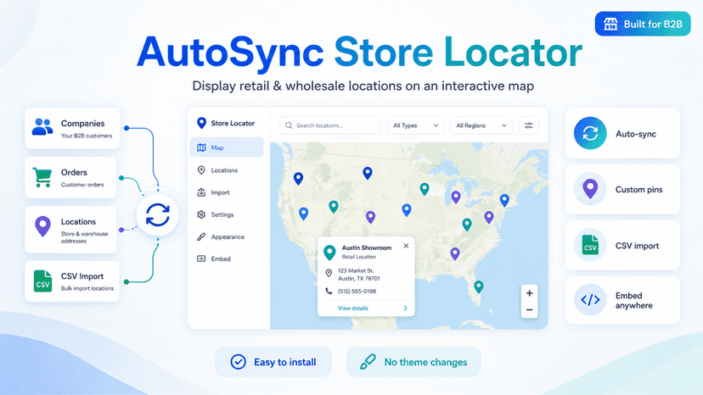This screenshot has width=703, height=395.
Task: Expand the All Regions dropdown
Action: (481, 125)
